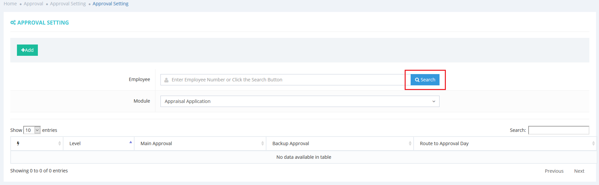
Task: Go to Home breadcrumb
Action: [x=10, y=4]
